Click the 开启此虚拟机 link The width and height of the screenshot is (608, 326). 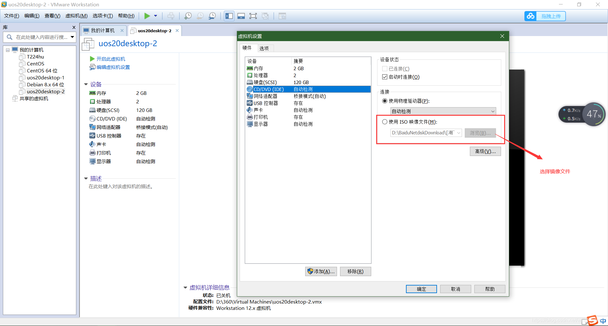pyautogui.click(x=111, y=59)
